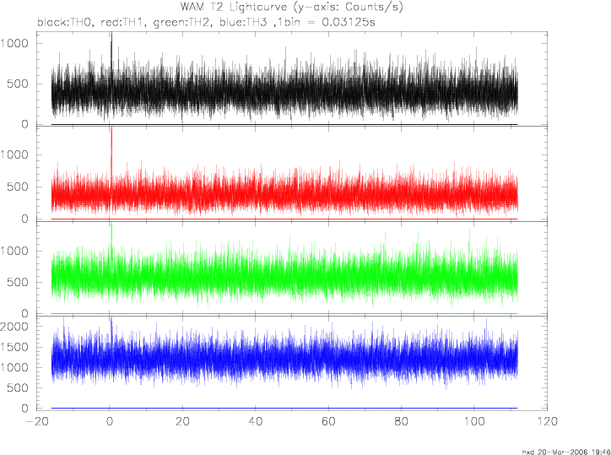Select the "blue:TH3" legend text

(243, 23)
